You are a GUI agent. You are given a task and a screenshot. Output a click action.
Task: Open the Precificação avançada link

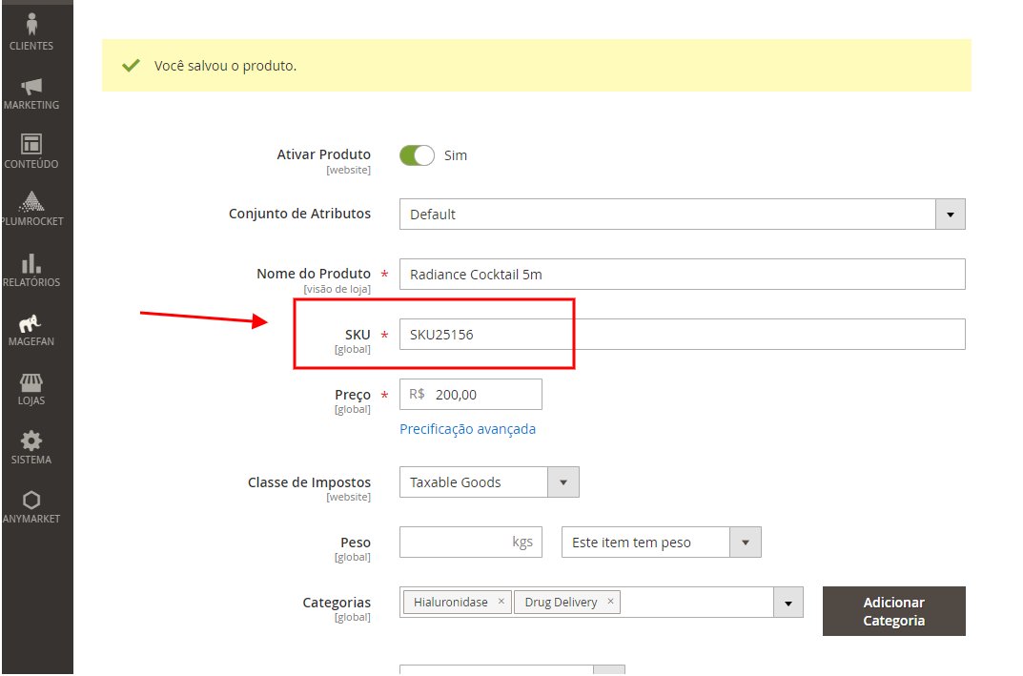coord(467,429)
